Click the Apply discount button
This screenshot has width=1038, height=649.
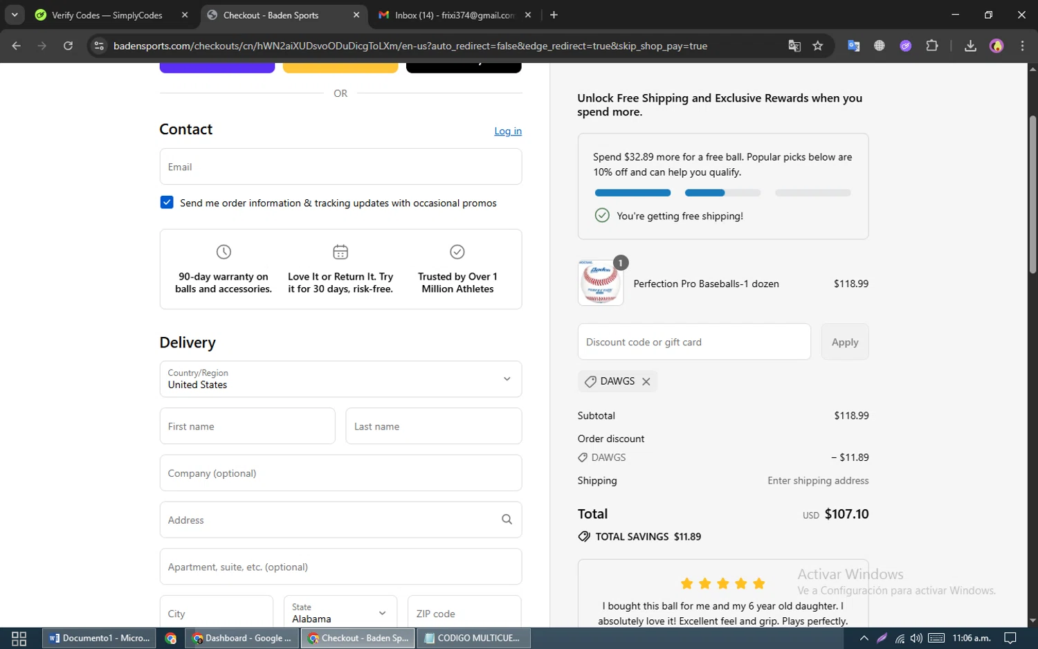coord(845,342)
